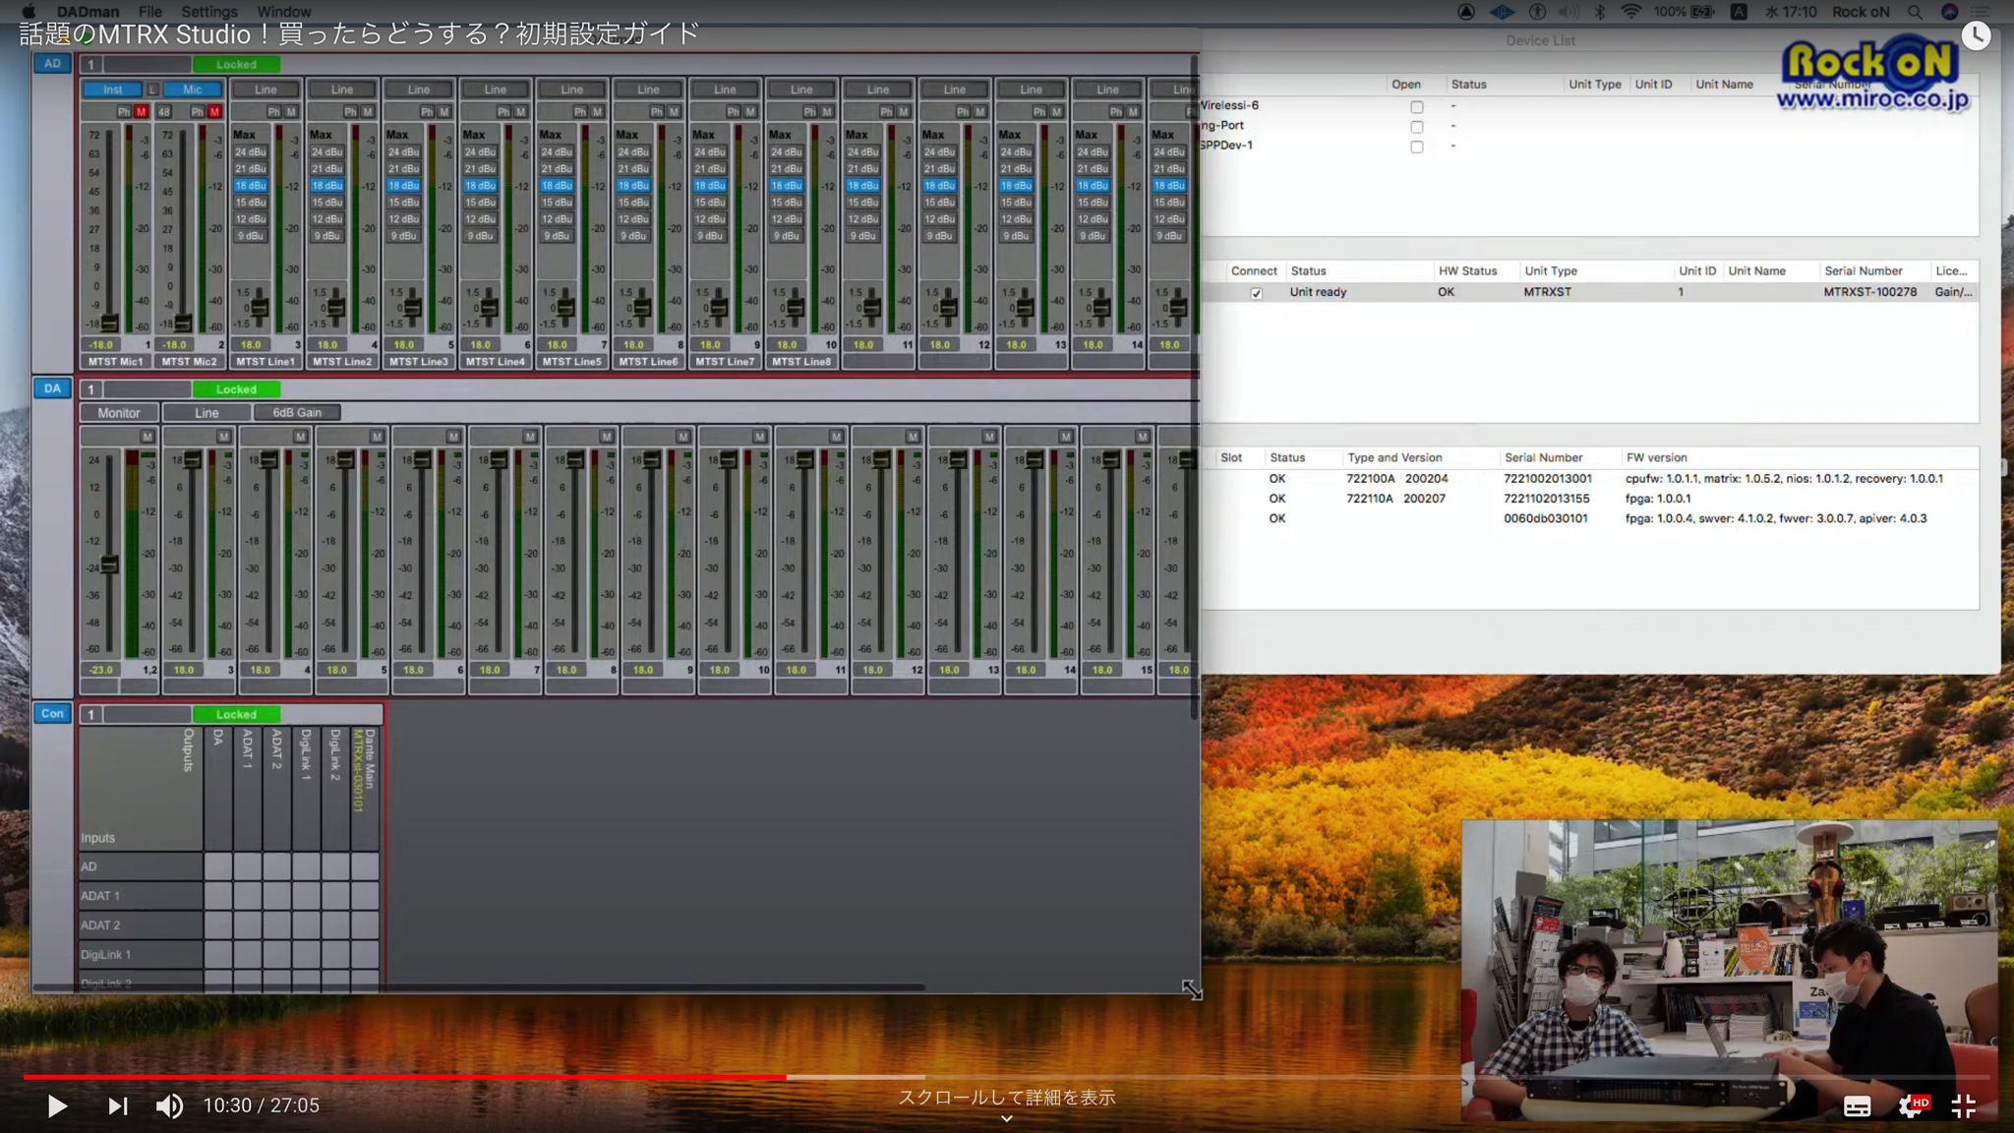Open the DADman menu
The width and height of the screenshot is (2014, 1133).
coord(88,12)
